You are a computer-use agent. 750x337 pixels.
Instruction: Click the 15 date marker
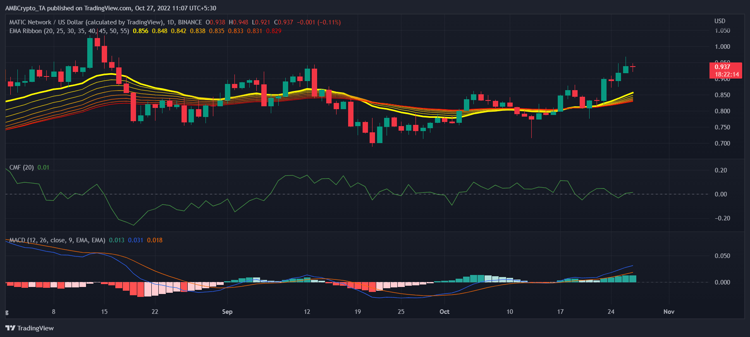(x=104, y=312)
